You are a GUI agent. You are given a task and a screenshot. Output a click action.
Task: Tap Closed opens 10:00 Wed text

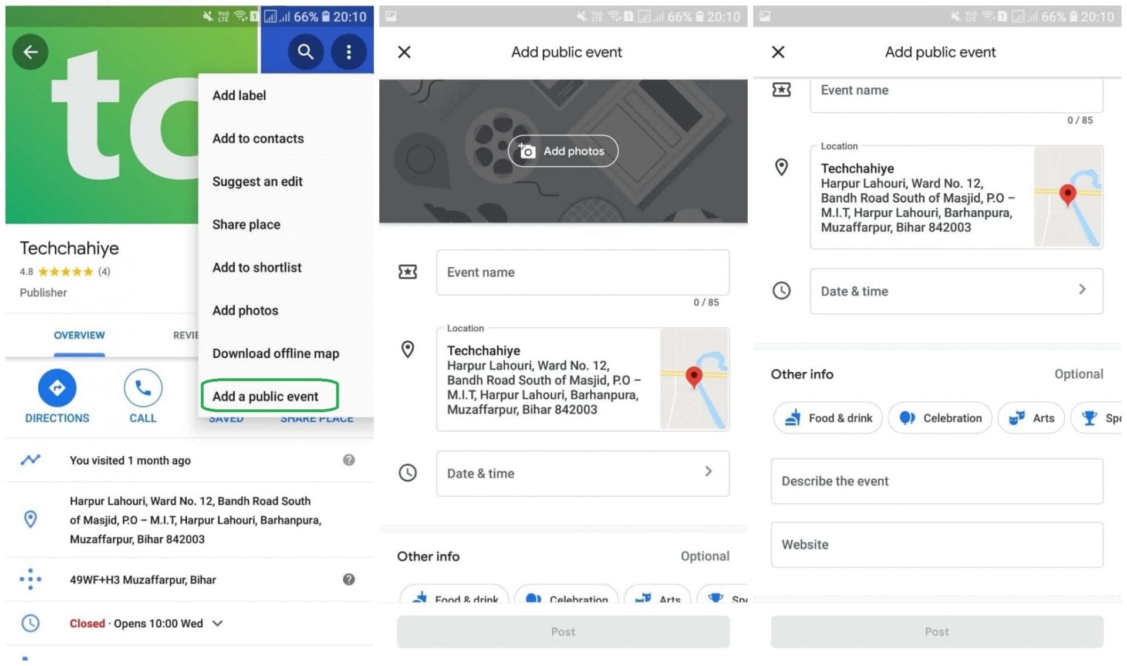(136, 624)
